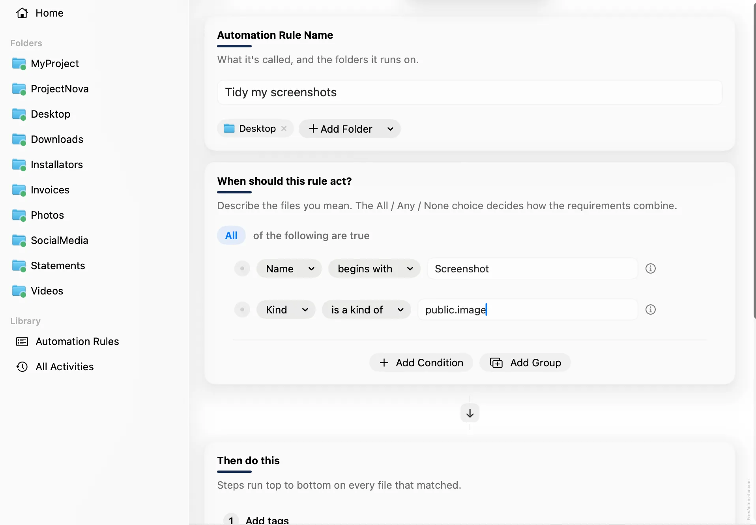Click the Invoices folder icon

[x=19, y=190]
